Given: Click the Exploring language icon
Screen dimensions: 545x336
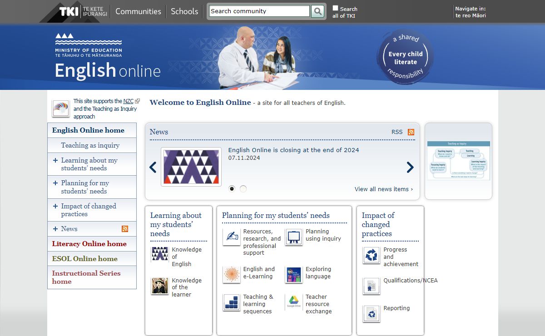Looking at the screenshot, I should point(294,274).
